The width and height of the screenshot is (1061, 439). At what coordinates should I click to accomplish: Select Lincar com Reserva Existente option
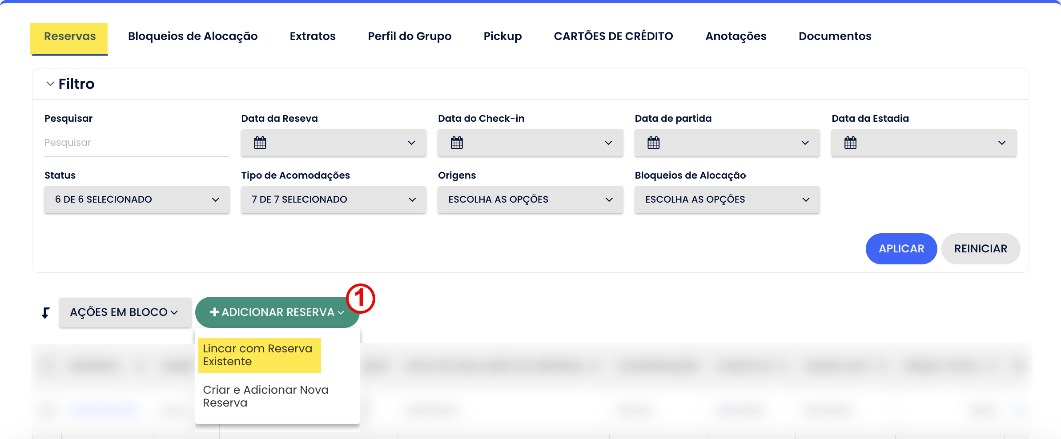pos(259,355)
